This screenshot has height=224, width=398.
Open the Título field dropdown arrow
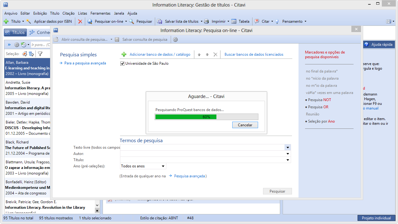coord(288,160)
